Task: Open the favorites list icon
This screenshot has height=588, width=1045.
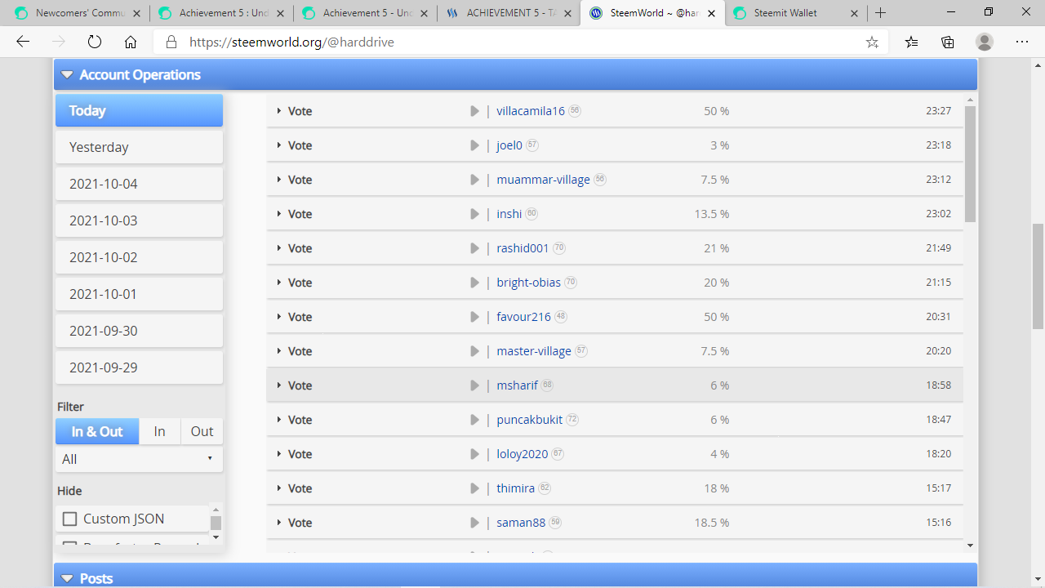Action: pos(911,42)
